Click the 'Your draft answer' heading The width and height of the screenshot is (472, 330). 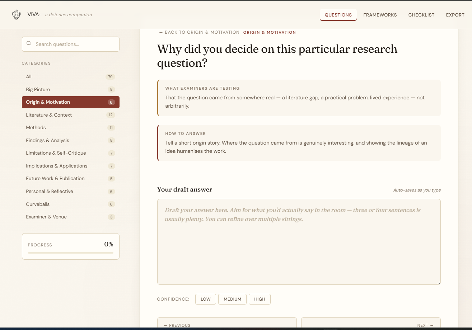[184, 189]
